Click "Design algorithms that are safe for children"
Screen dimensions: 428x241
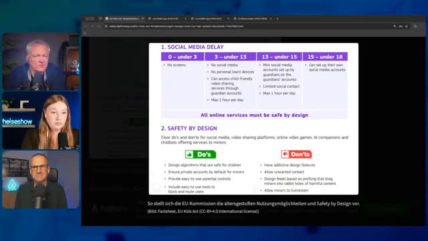click(205, 165)
